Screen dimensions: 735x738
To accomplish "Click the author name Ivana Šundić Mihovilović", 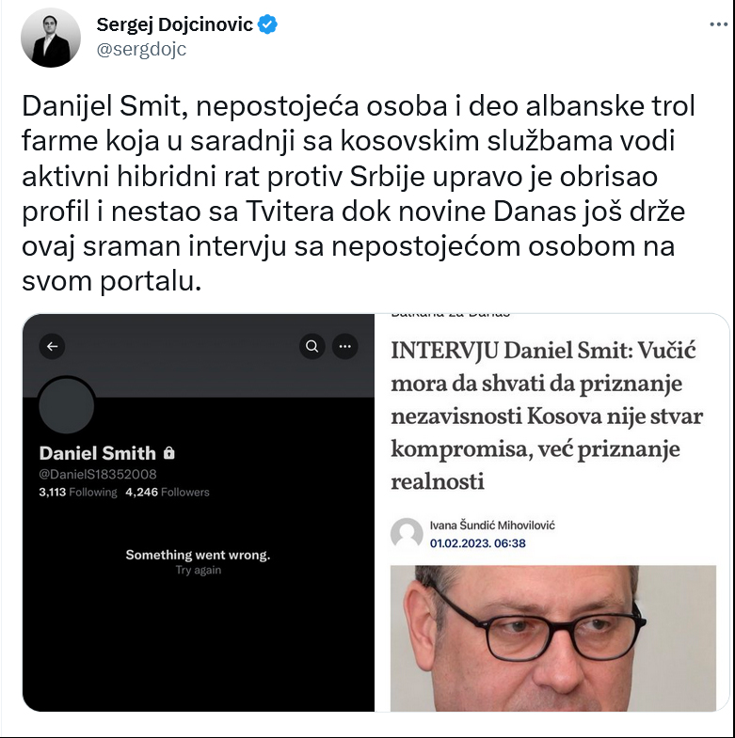I will point(492,526).
